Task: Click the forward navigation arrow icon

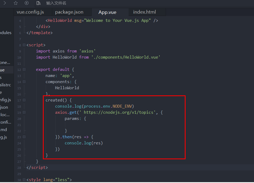Action: (5, 3)
